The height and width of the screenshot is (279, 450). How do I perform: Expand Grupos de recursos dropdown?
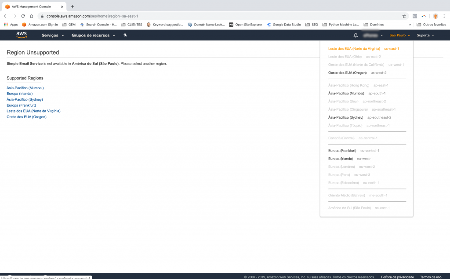(93, 35)
